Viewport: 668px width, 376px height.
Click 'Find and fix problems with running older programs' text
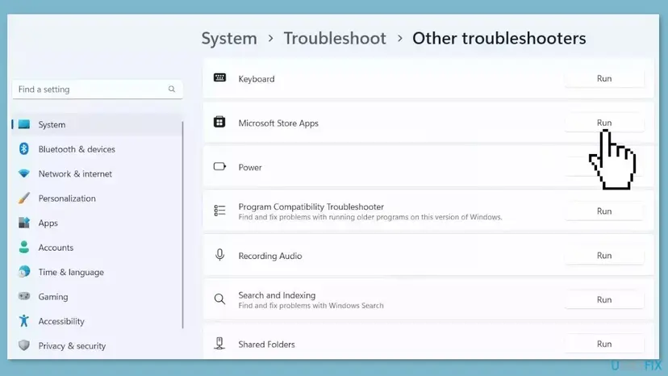pos(370,217)
